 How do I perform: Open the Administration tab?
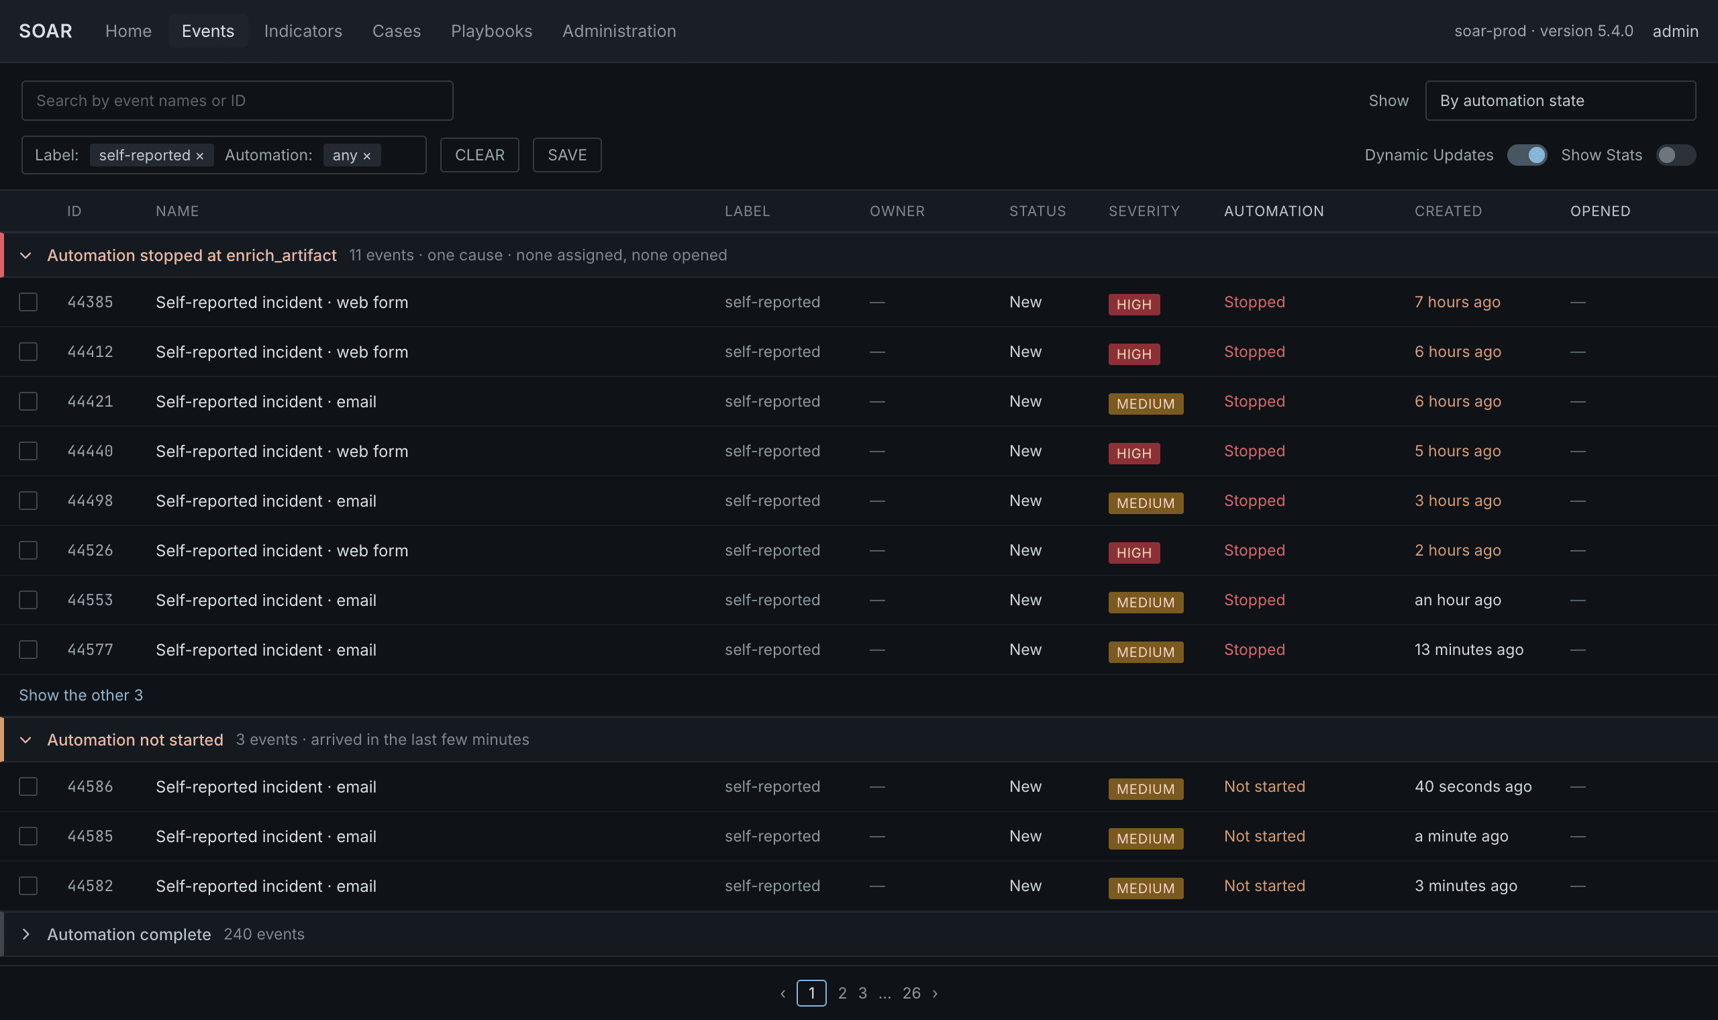(x=619, y=31)
